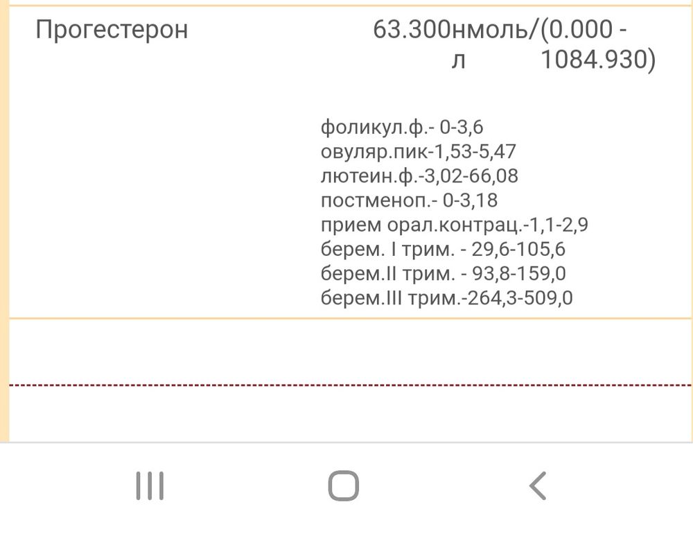
Task: Tap the Recents navigation icon
Action: coord(150,485)
